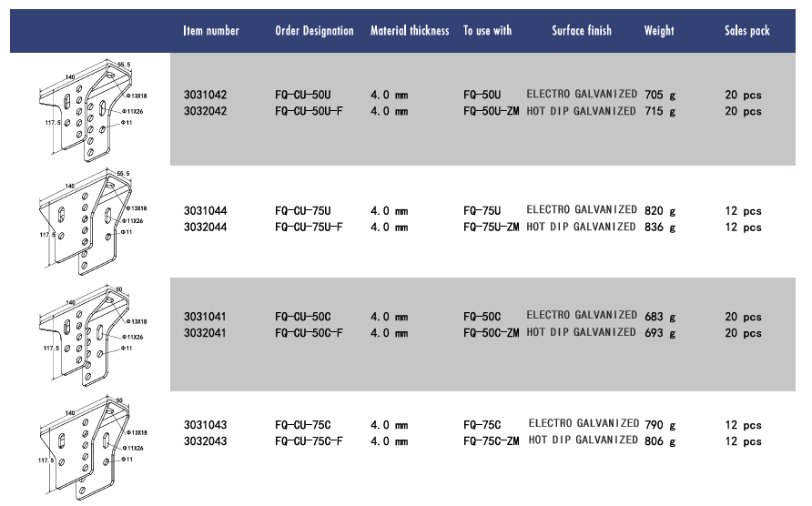Image resolution: width=812 pixels, height=506 pixels.
Task: Click order designation FQ-CU-75C
Action: point(302,425)
